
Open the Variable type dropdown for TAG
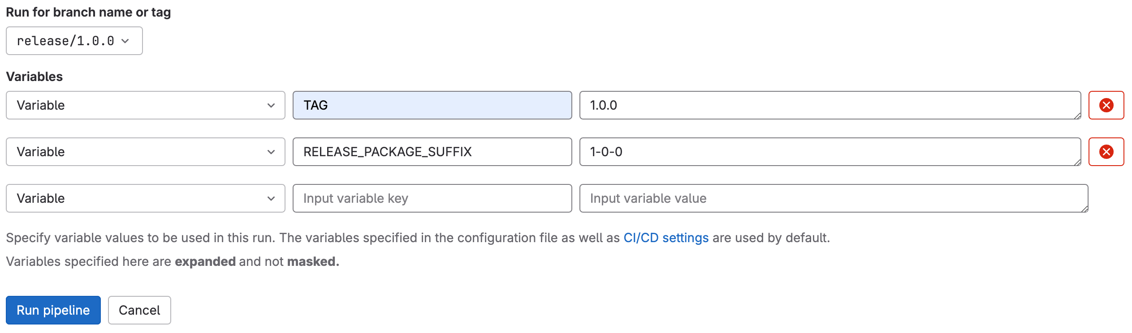click(x=145, y=105)
